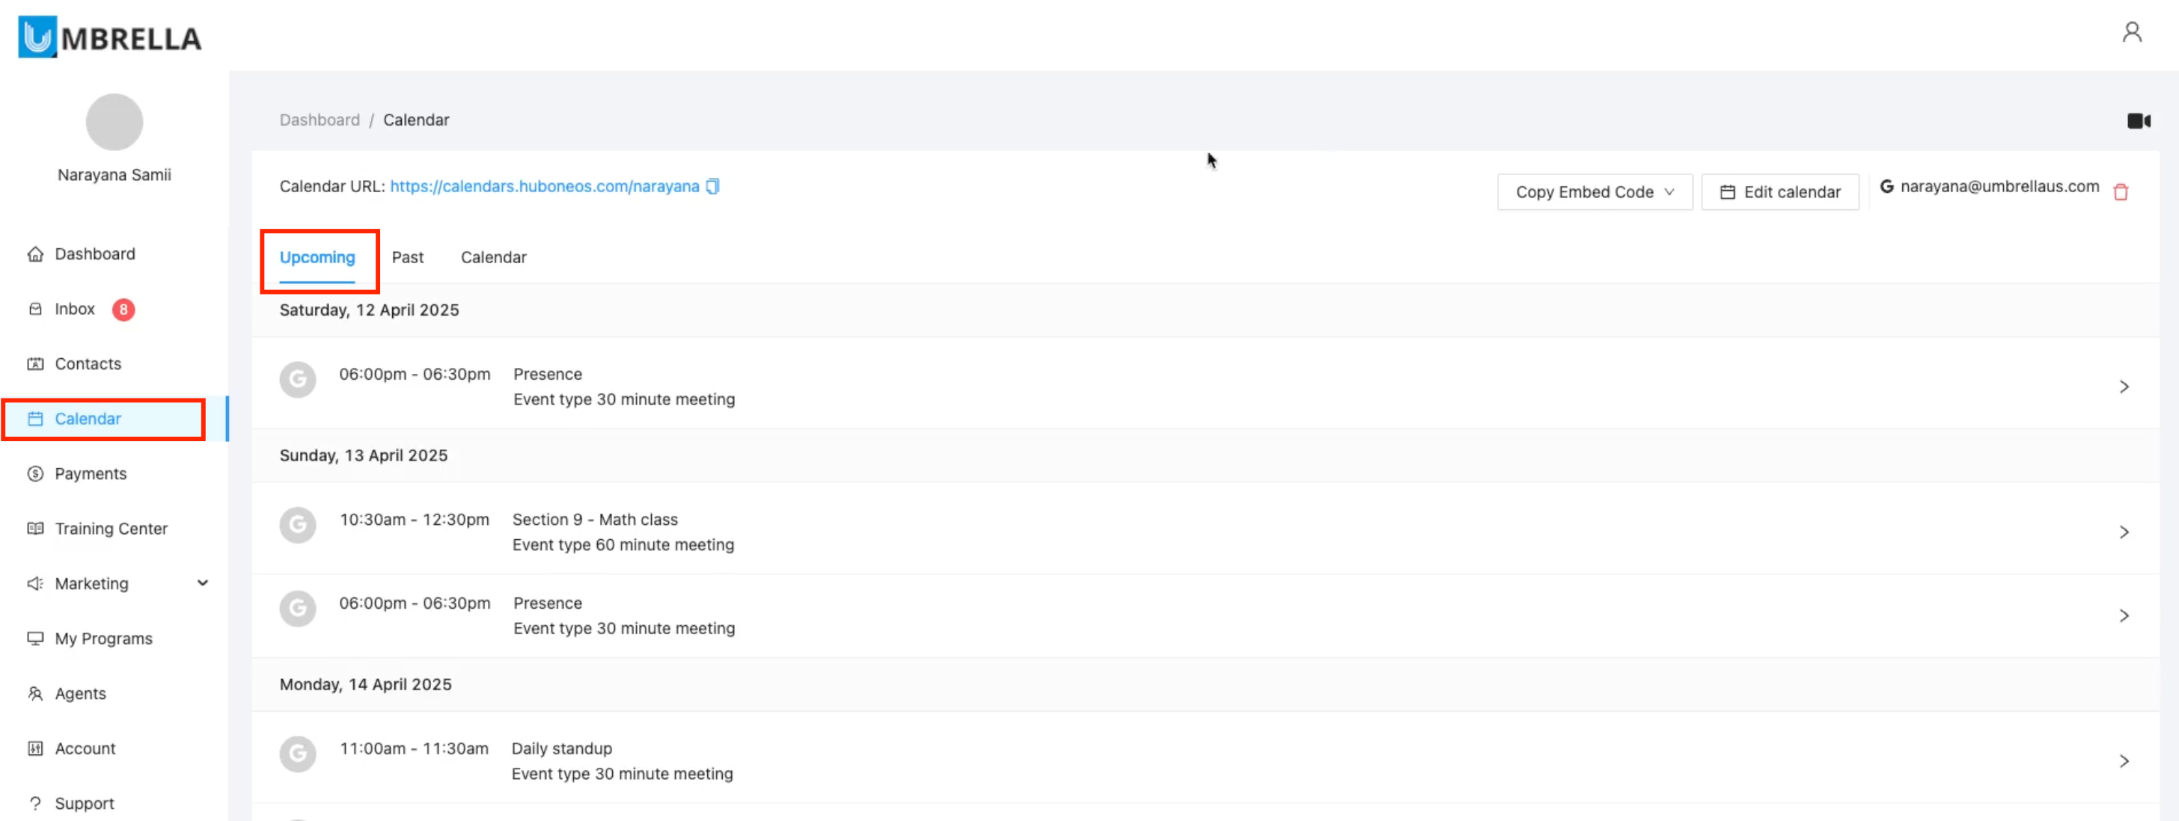
Task: Delete the connected Google account via trash icon
Action: tap(2120, 192)
